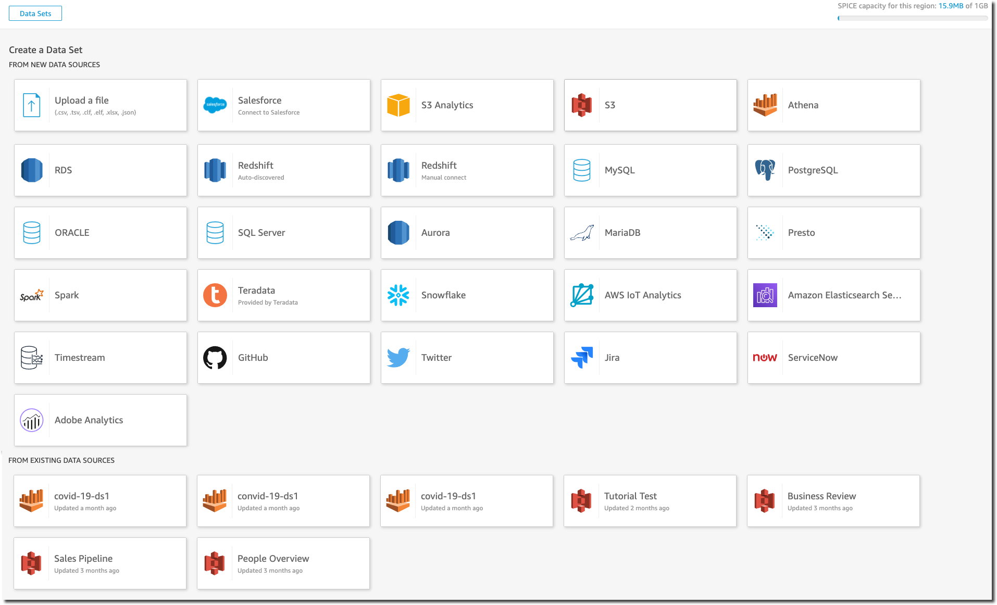Image resolution: width=997 pixels, height=605 pixels.
Task: Click the convid-19-ds1 Athena icon
Action: pos(215,501)
